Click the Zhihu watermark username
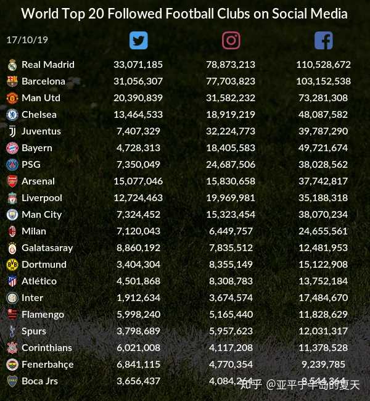 (x=313, y=385)
